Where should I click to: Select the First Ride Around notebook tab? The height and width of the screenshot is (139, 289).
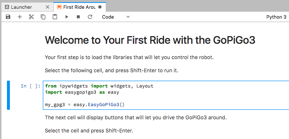coord(80,7)
